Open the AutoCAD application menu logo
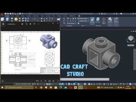 [2, 14]
